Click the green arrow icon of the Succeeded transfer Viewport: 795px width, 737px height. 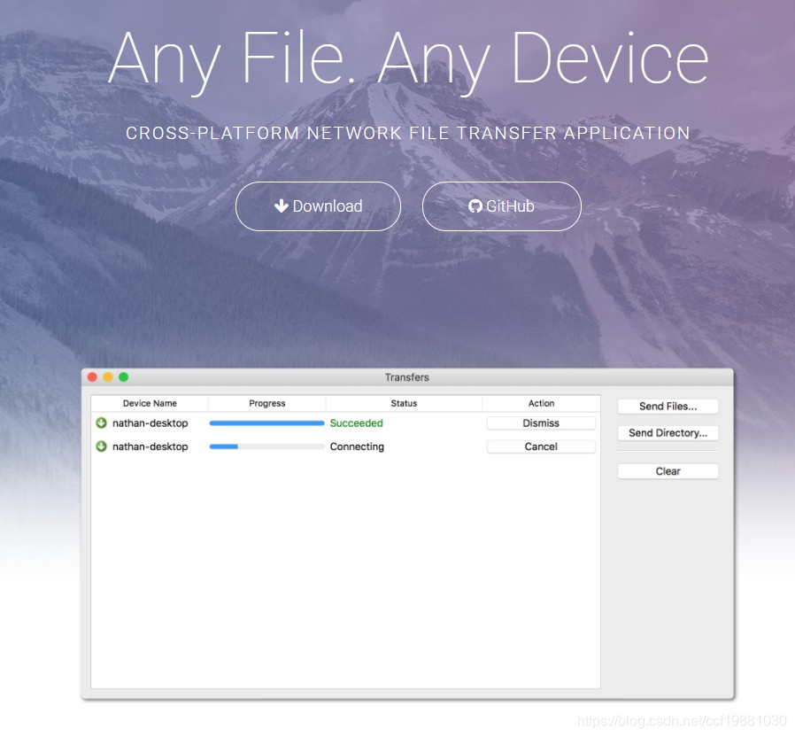pyautogui.click(x=102, y=423)
